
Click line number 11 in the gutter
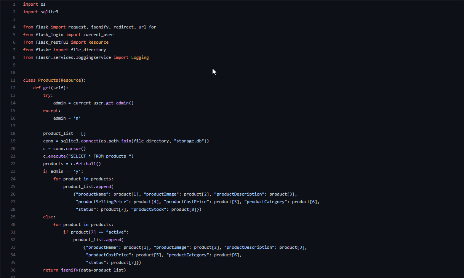coord(13,80)
